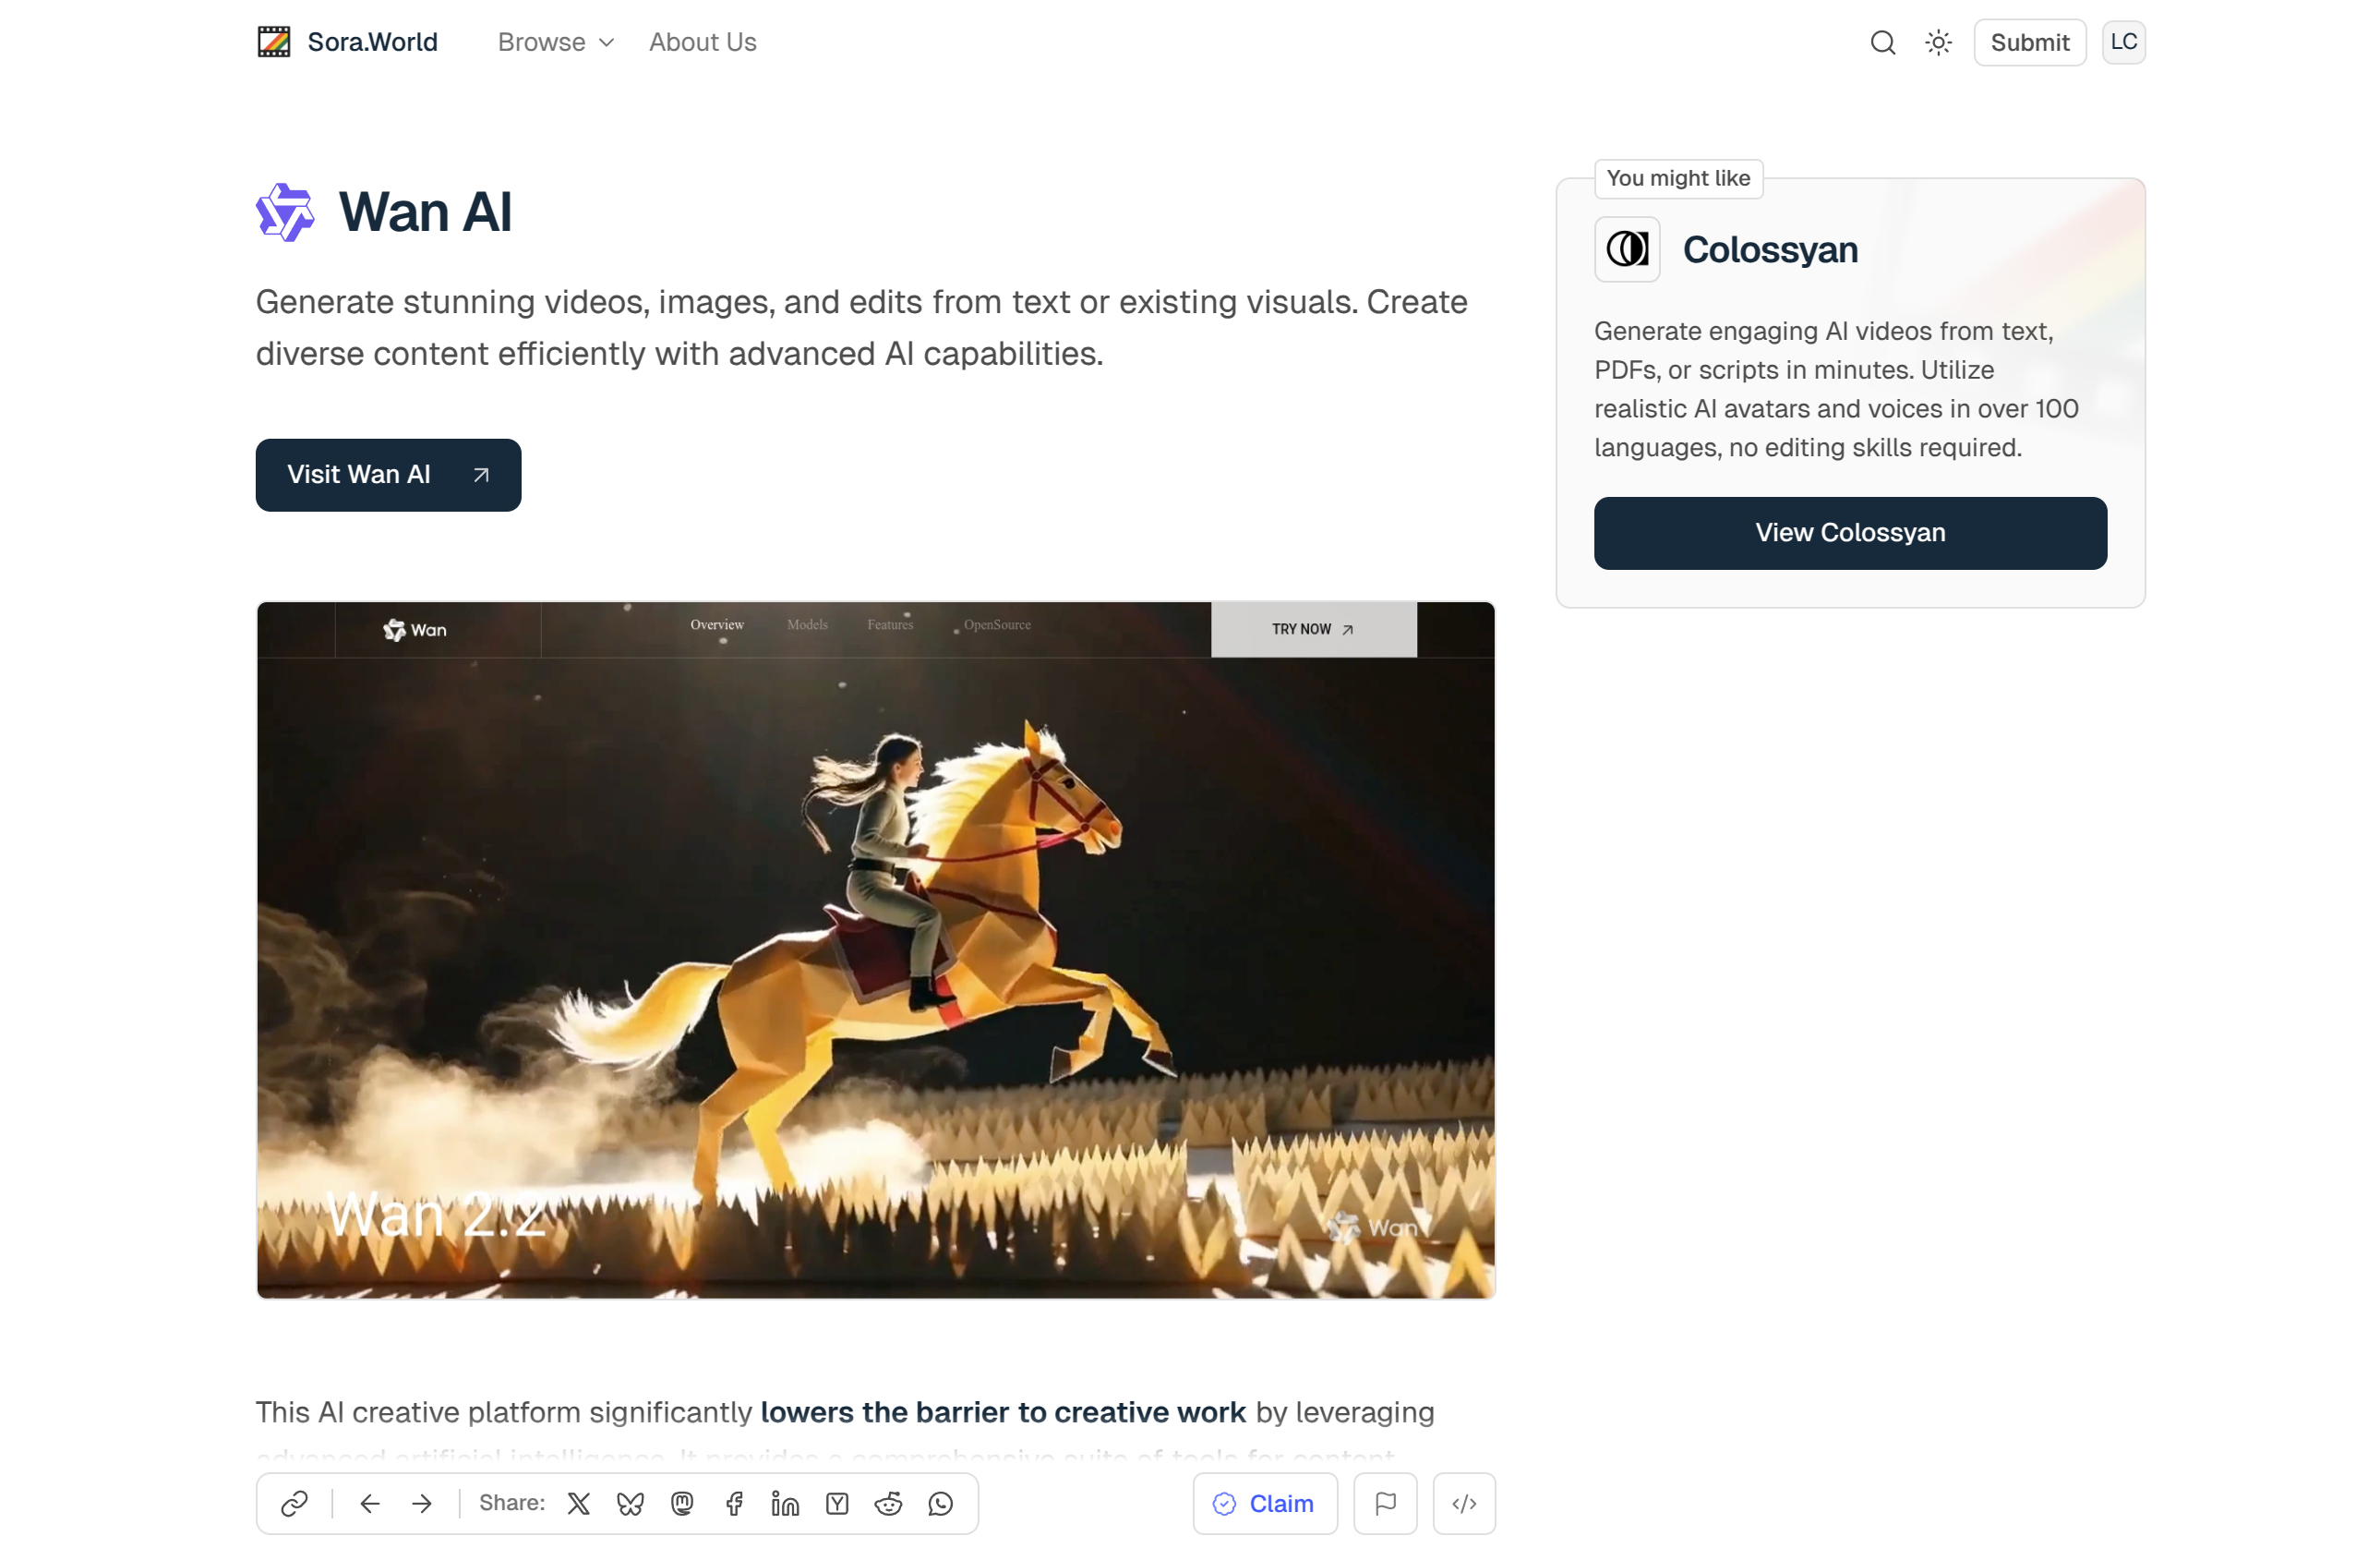Image resolution: width=2380 pixels, height=1548 pixels.
Task: Share via WhatsApp
Action: 940,1503
